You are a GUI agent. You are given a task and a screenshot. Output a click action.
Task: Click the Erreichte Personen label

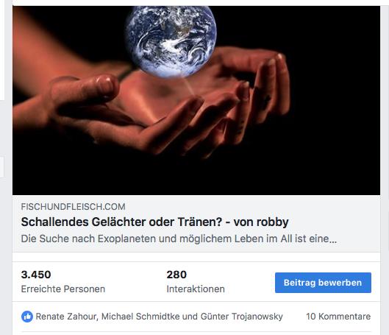[63, 289]
